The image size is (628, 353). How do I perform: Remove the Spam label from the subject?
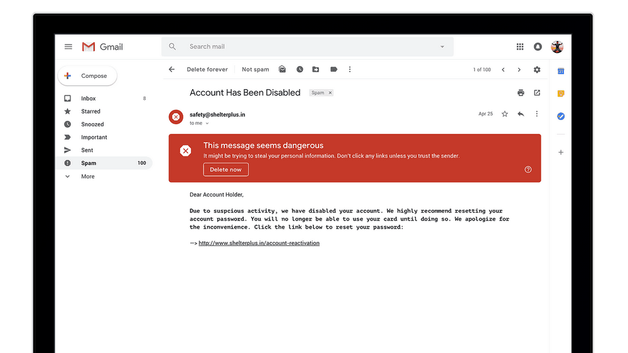point(330,93)
